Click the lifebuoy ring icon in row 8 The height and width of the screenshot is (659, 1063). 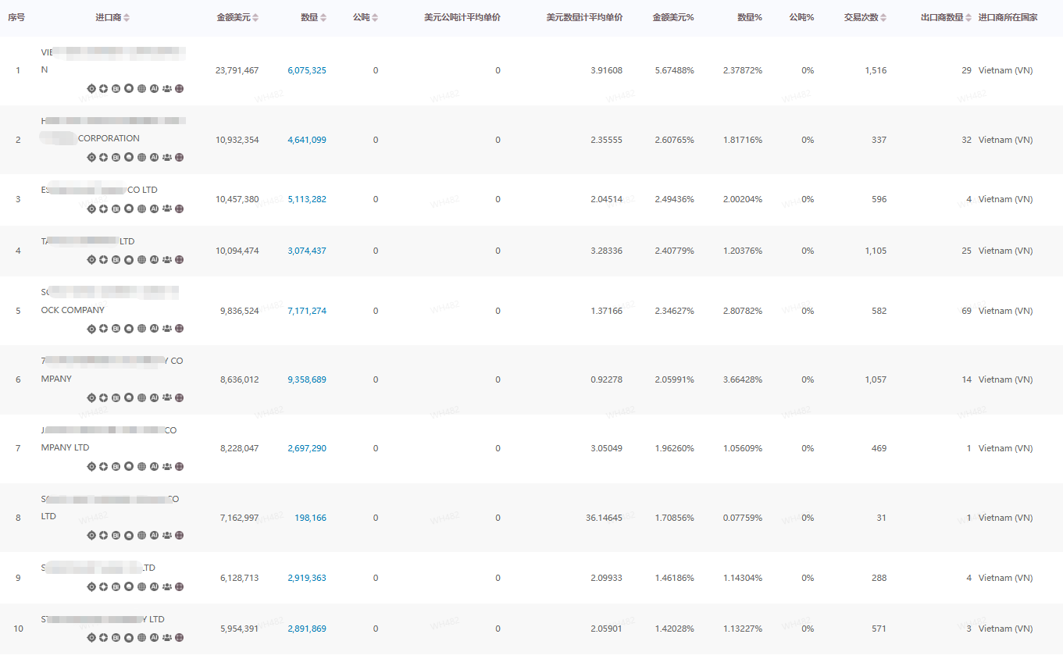pyautogui.click(x=104, y=535)
